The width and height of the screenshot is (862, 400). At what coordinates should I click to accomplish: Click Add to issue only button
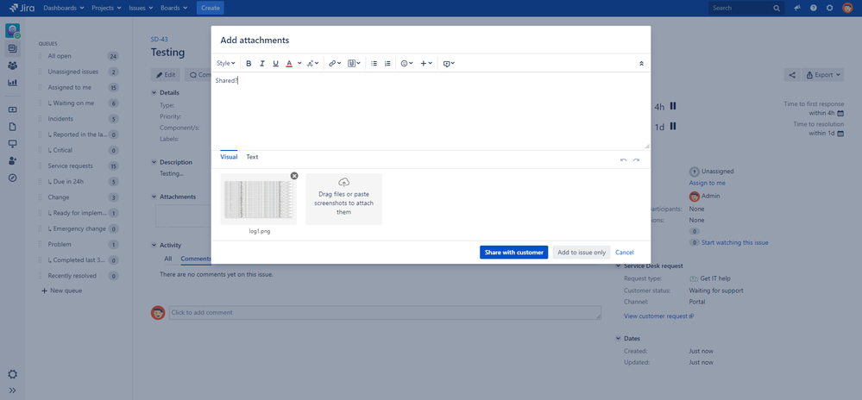pos(582,253)
